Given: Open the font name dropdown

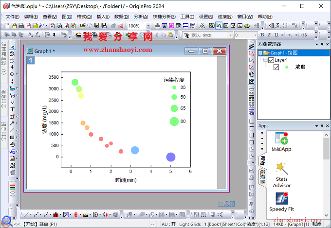Looking at the screenshot, I should (x=231, y=35).
